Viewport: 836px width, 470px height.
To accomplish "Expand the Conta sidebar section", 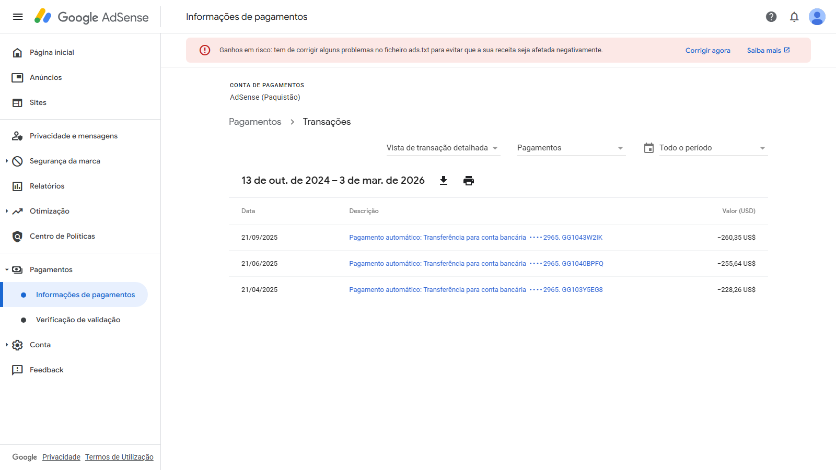I will (7, 345).
